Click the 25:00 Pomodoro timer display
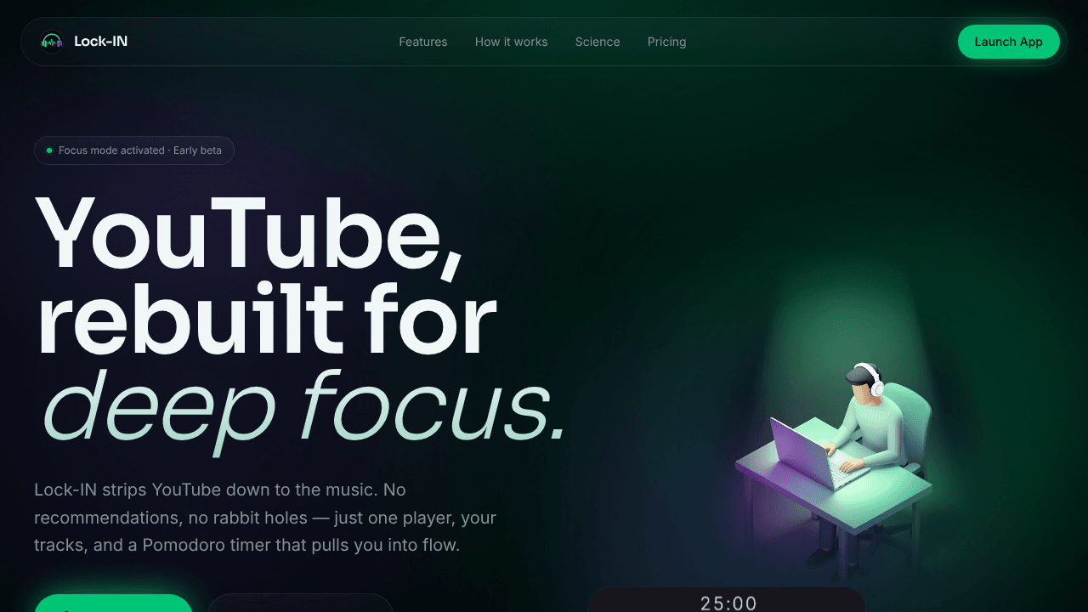Image resolution: width=1088 pixels, height=612 pixels. point(728,603)
